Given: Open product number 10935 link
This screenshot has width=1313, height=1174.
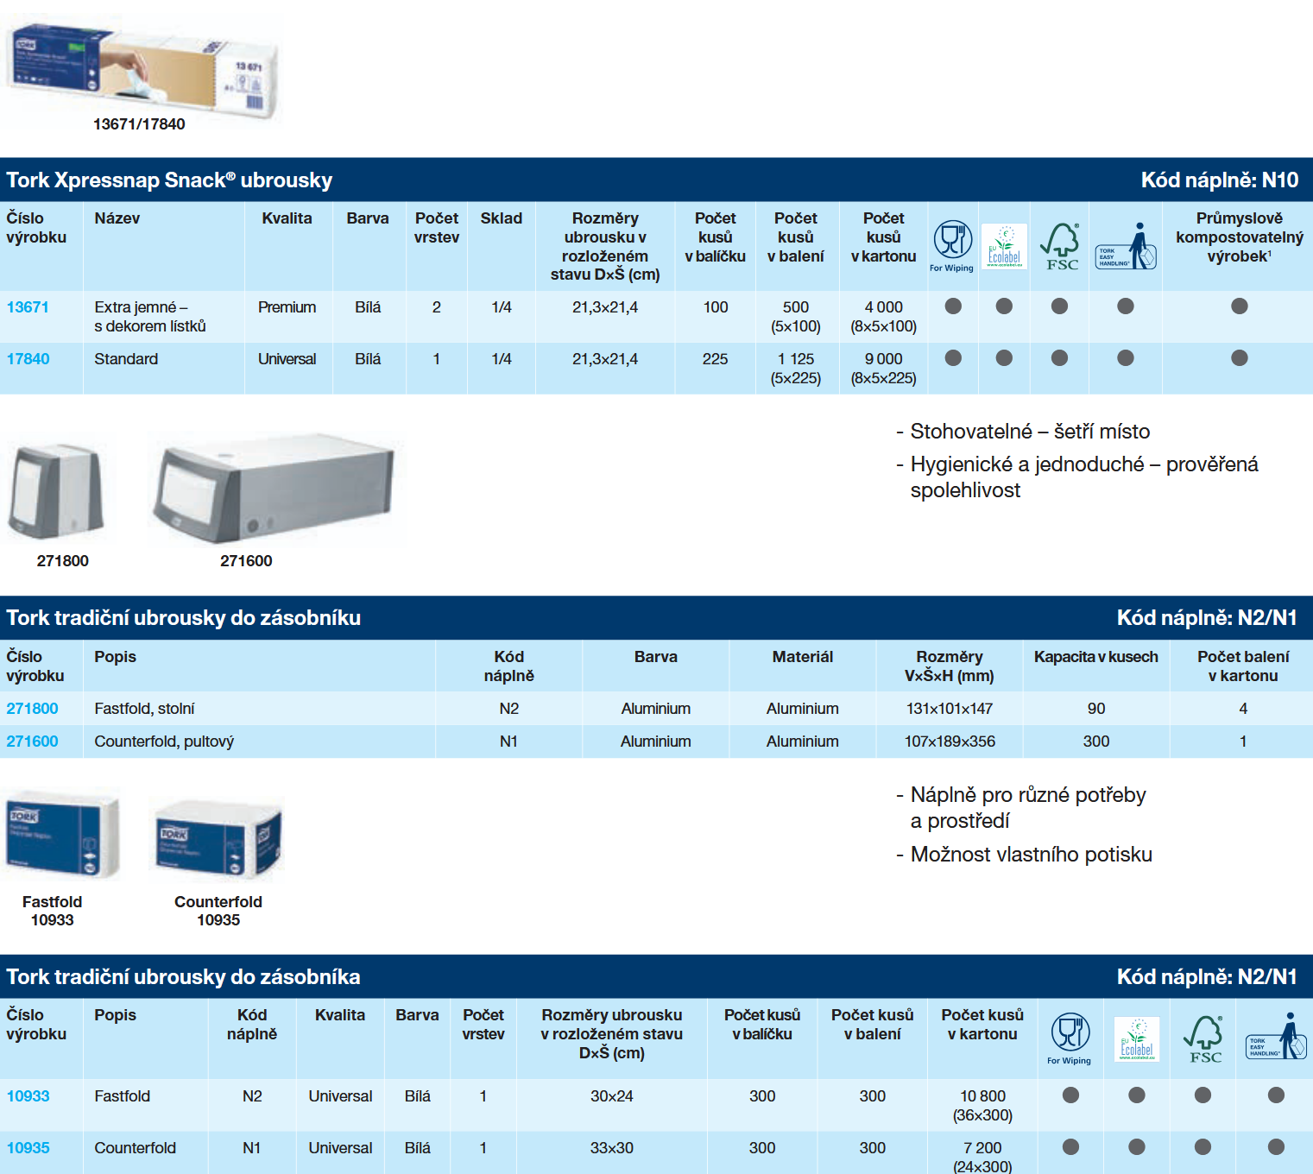Looking at the screenshot, I should [28, 1148].
